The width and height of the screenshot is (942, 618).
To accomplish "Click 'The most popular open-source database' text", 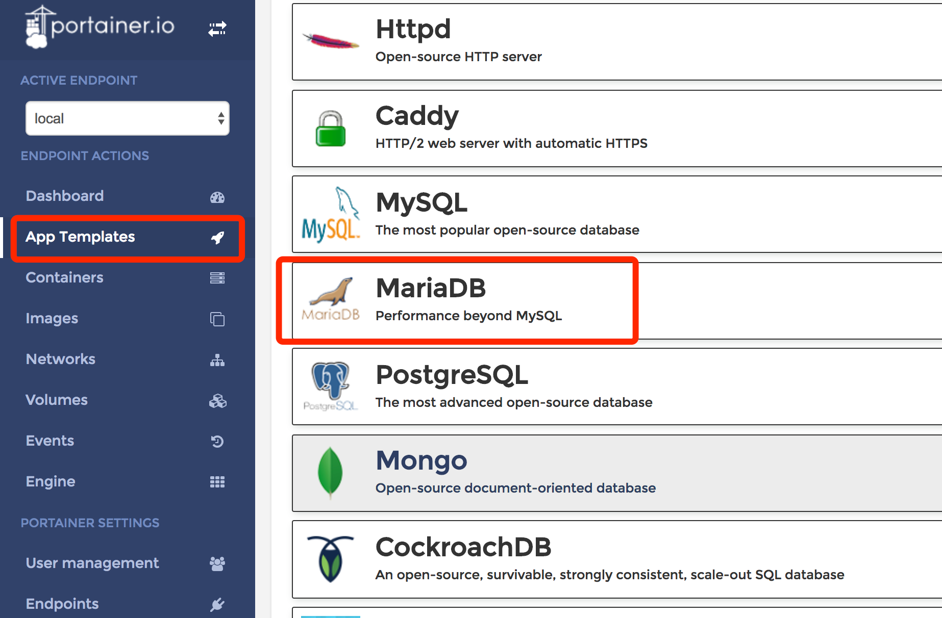I will point(507,230).
